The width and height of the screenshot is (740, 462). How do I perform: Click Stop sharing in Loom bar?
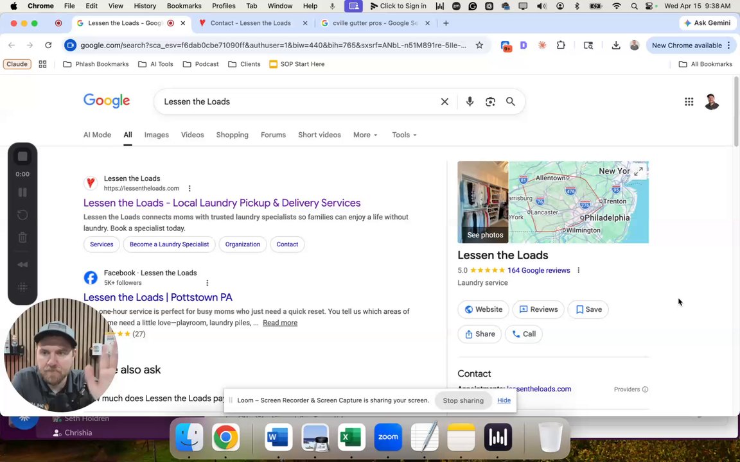coord(463,400)
